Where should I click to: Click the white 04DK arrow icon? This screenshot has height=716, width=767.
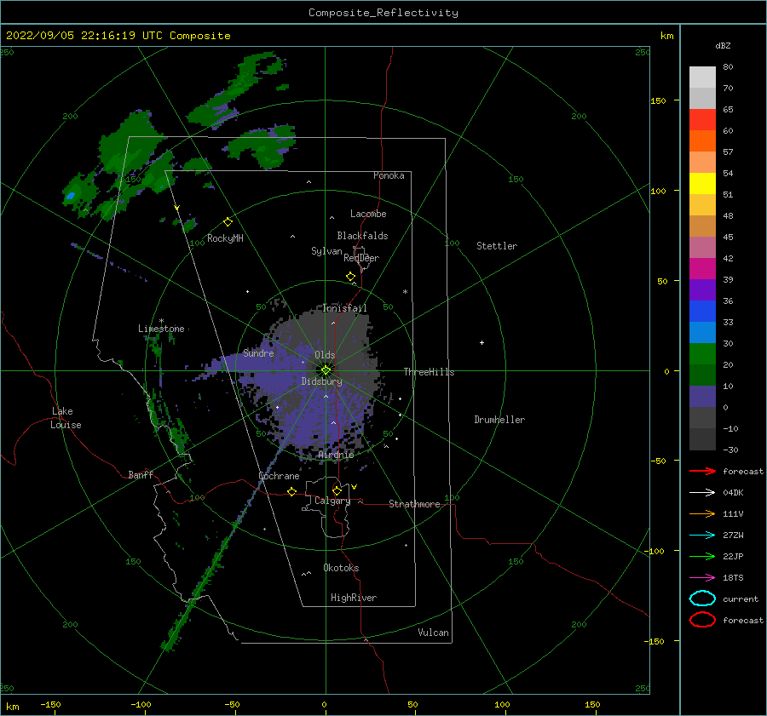click(x=702, y=493)
